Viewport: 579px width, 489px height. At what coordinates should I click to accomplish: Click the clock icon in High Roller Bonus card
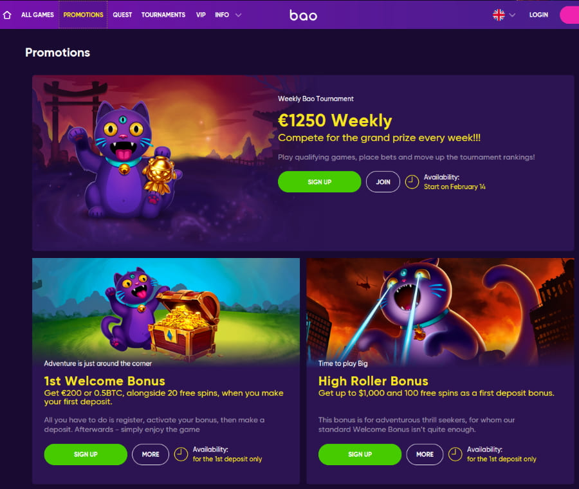tap(455, 454)
